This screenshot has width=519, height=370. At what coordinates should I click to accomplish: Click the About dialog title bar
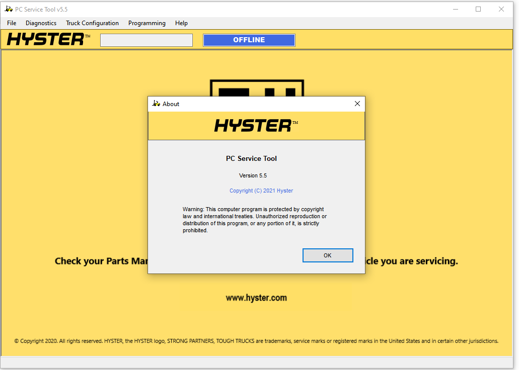click(x=252, y=104)
